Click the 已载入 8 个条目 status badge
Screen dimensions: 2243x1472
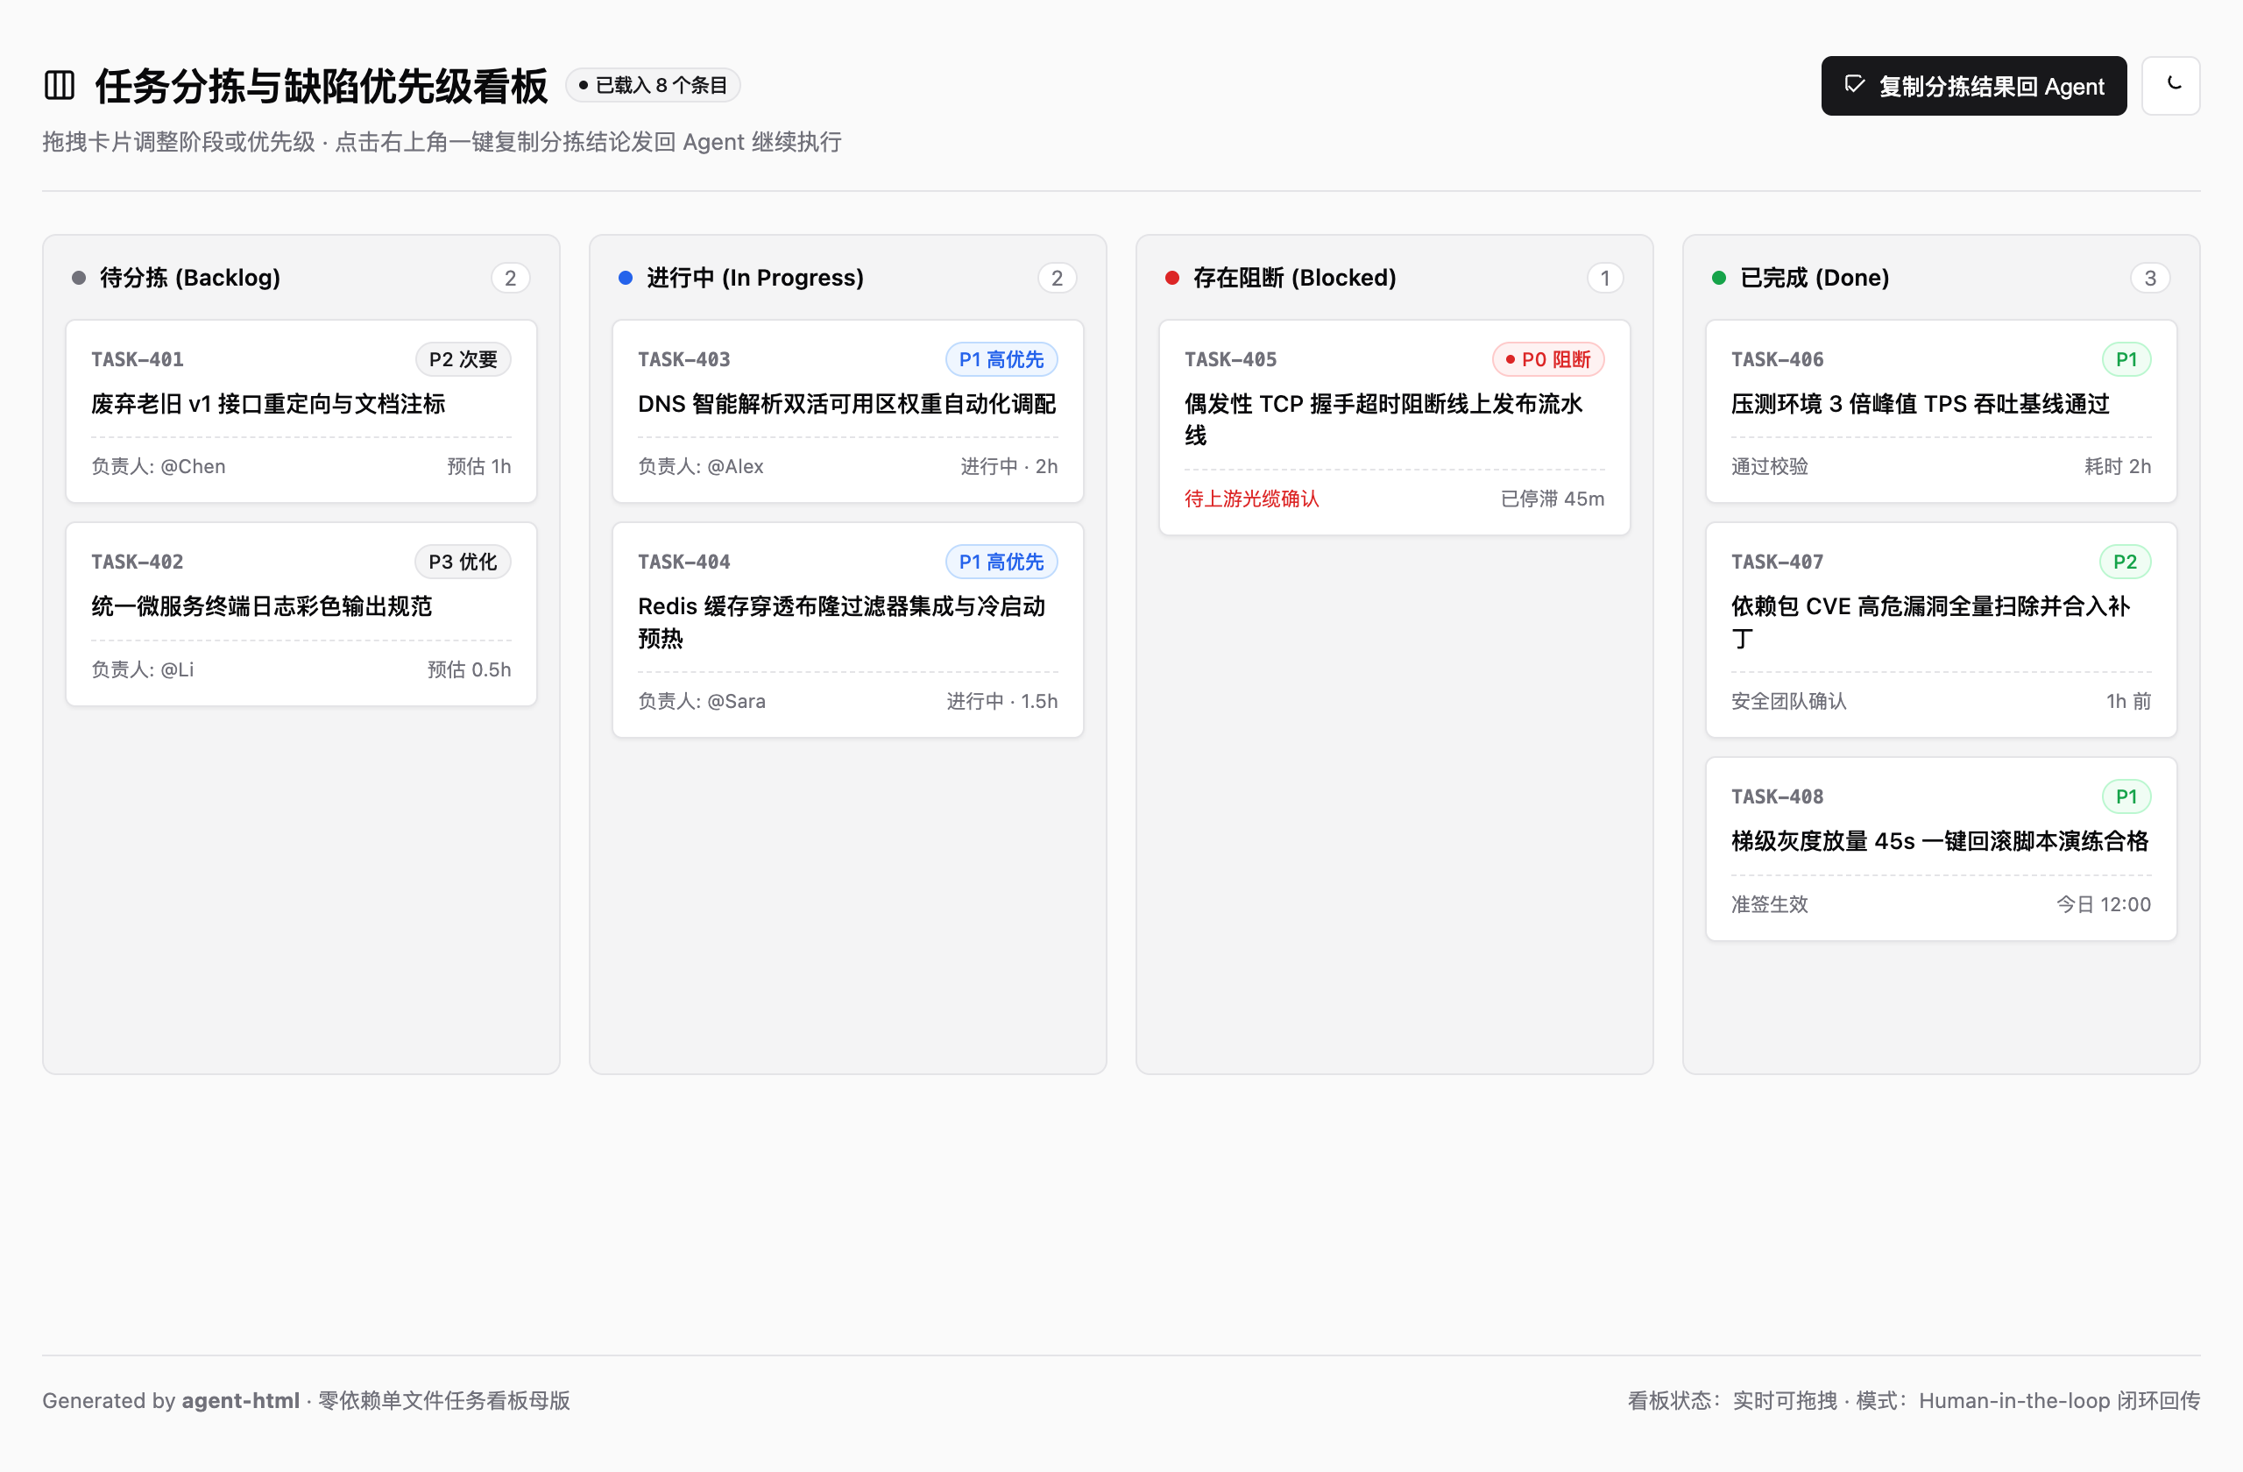(x=652, y=86)
